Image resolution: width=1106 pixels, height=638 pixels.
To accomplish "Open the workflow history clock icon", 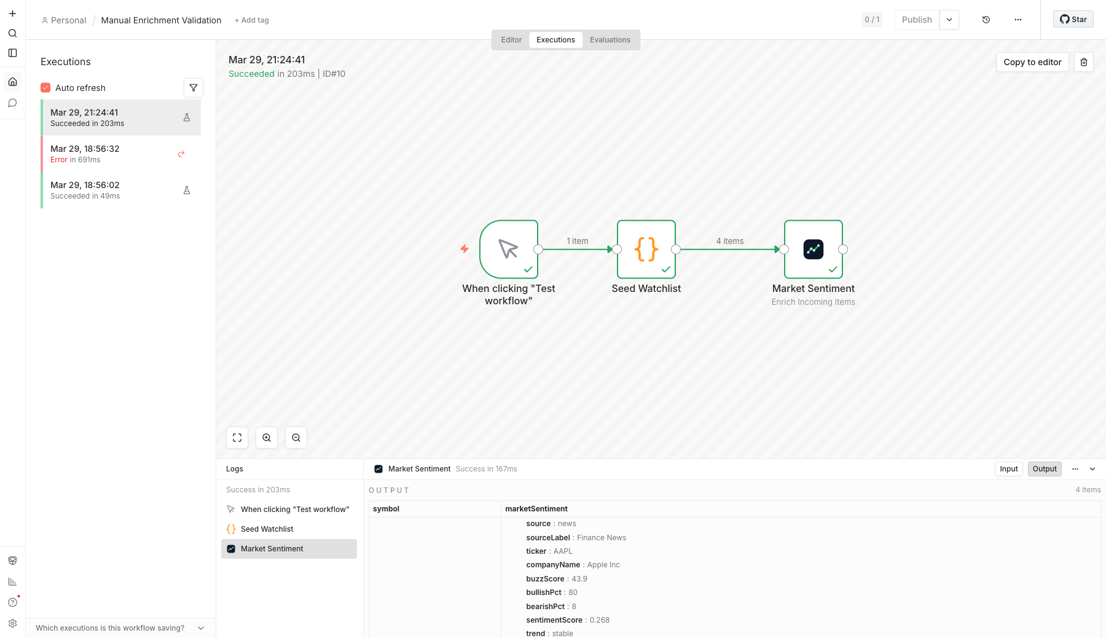I will [x=986, y=20].
